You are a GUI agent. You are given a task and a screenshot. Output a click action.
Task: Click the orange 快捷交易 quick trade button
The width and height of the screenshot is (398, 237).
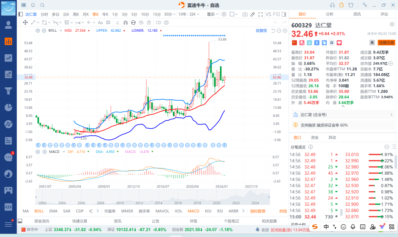click(386, 43)
